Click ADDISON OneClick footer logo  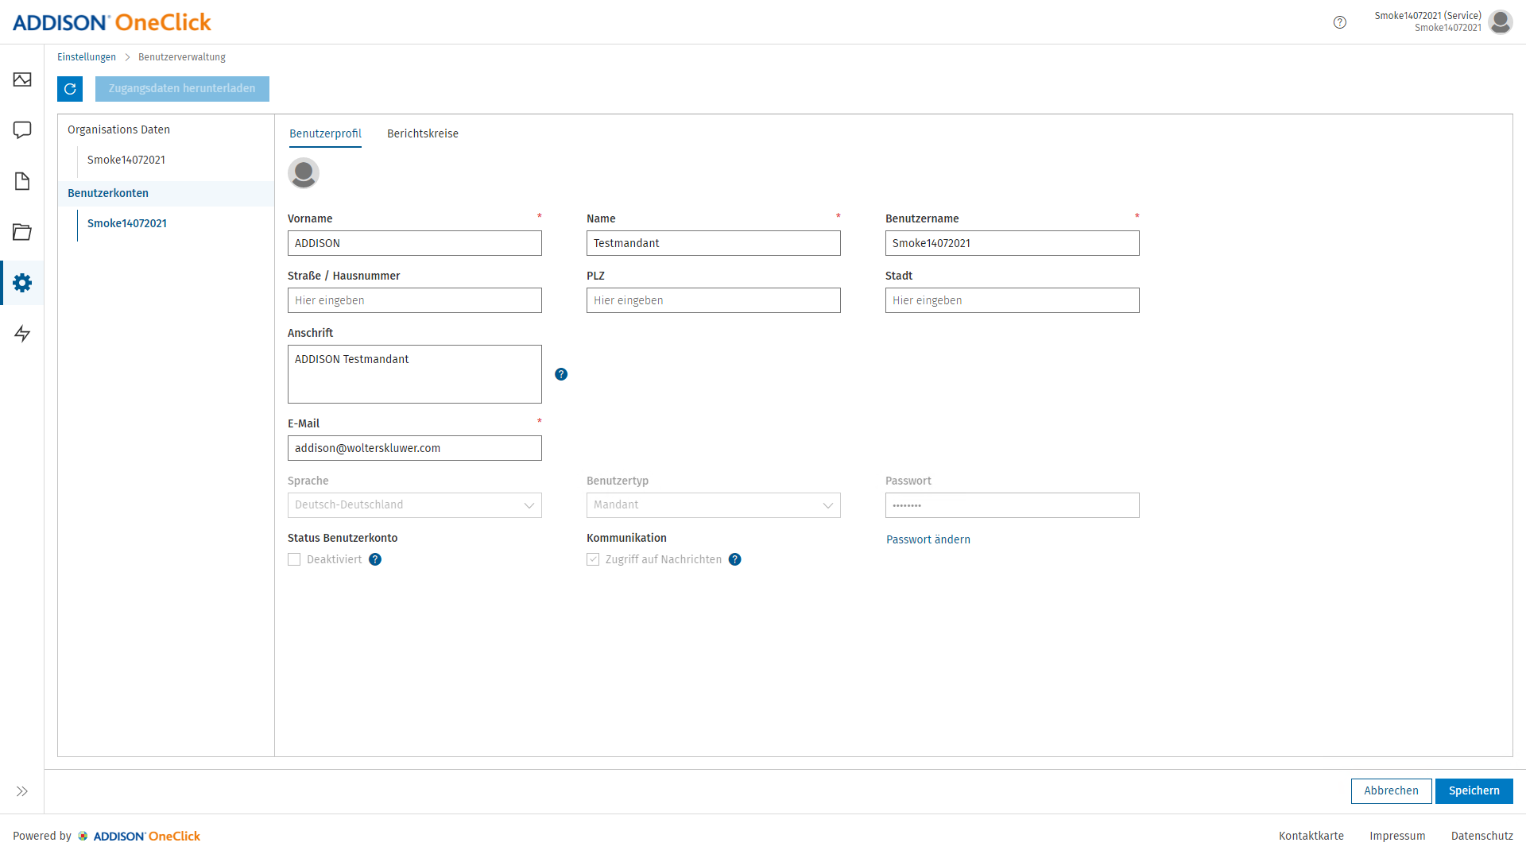[139, 836]
